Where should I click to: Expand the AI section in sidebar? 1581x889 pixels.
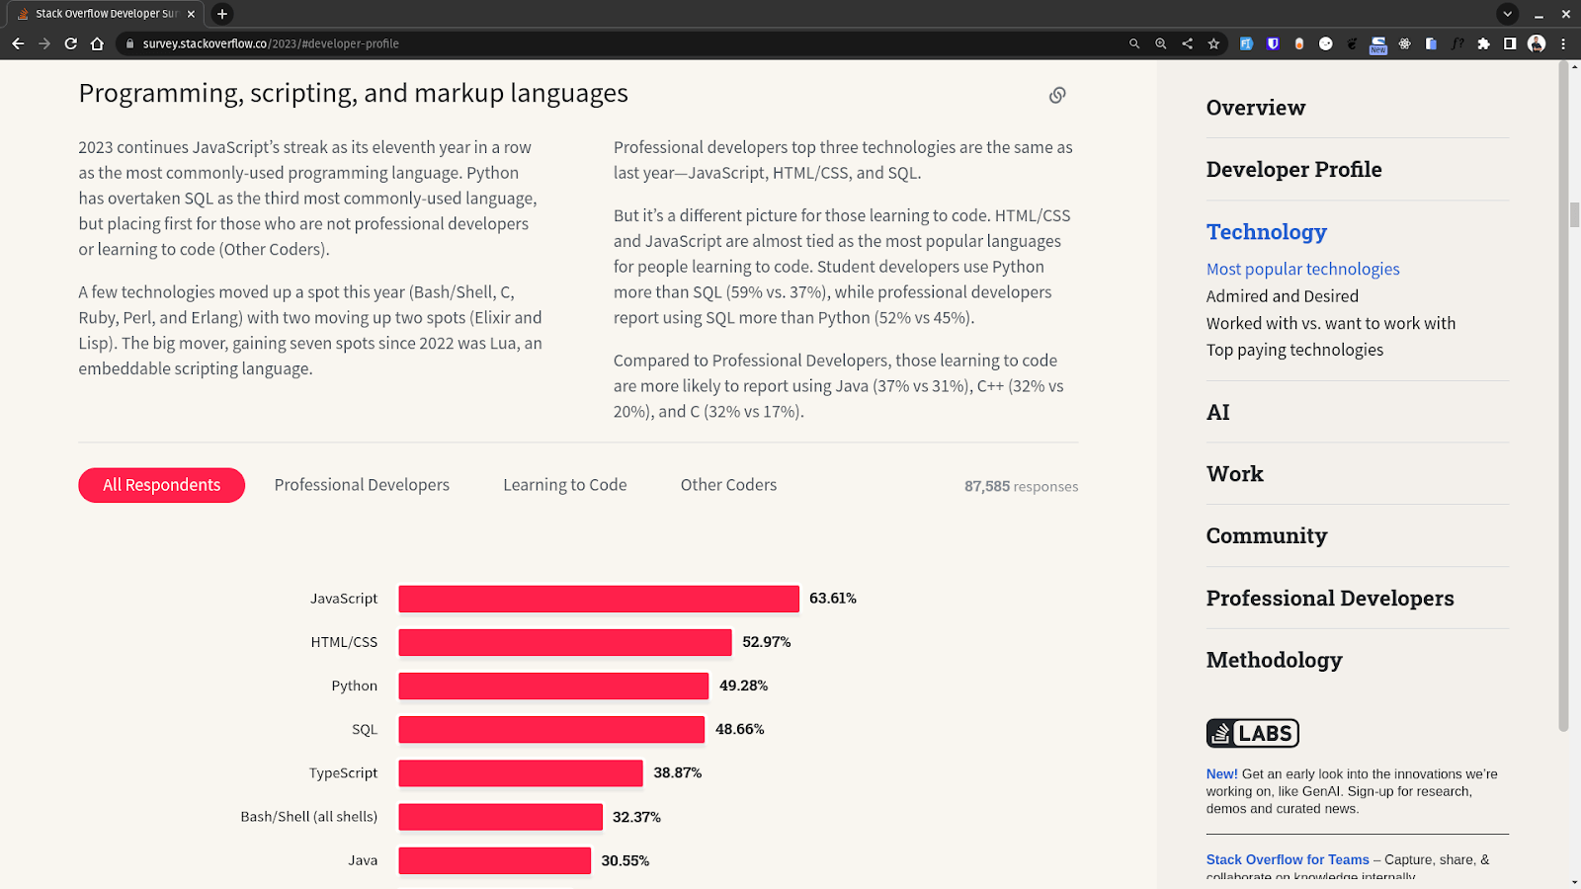1217,412
